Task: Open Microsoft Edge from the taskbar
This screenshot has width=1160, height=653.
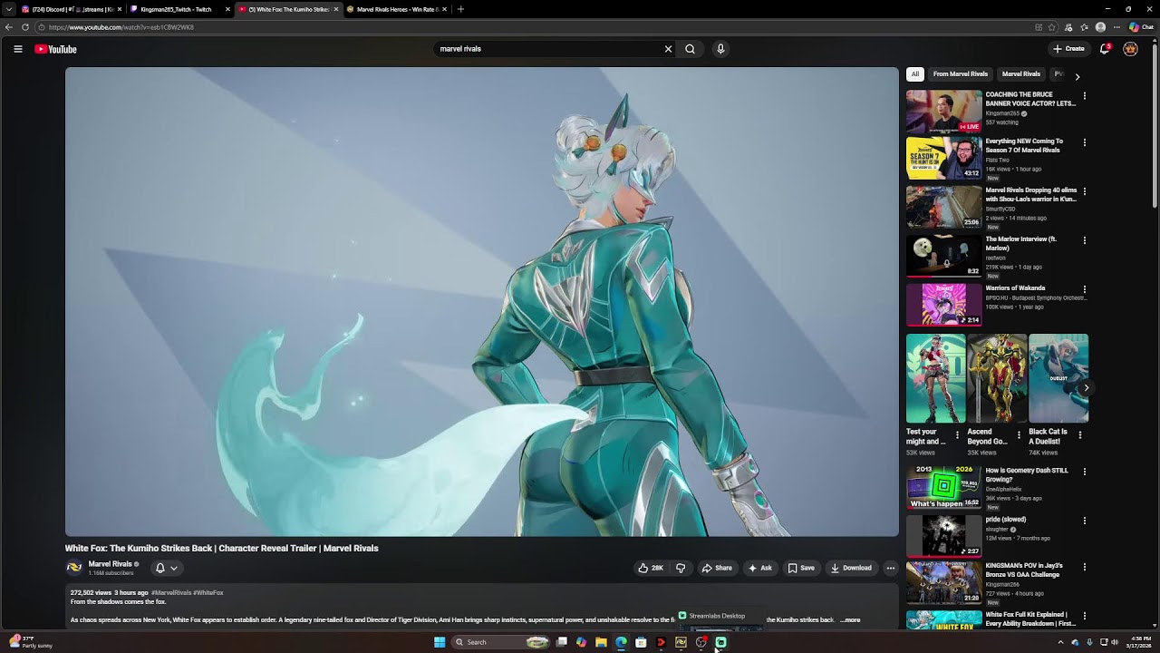Action: point(621,642)
